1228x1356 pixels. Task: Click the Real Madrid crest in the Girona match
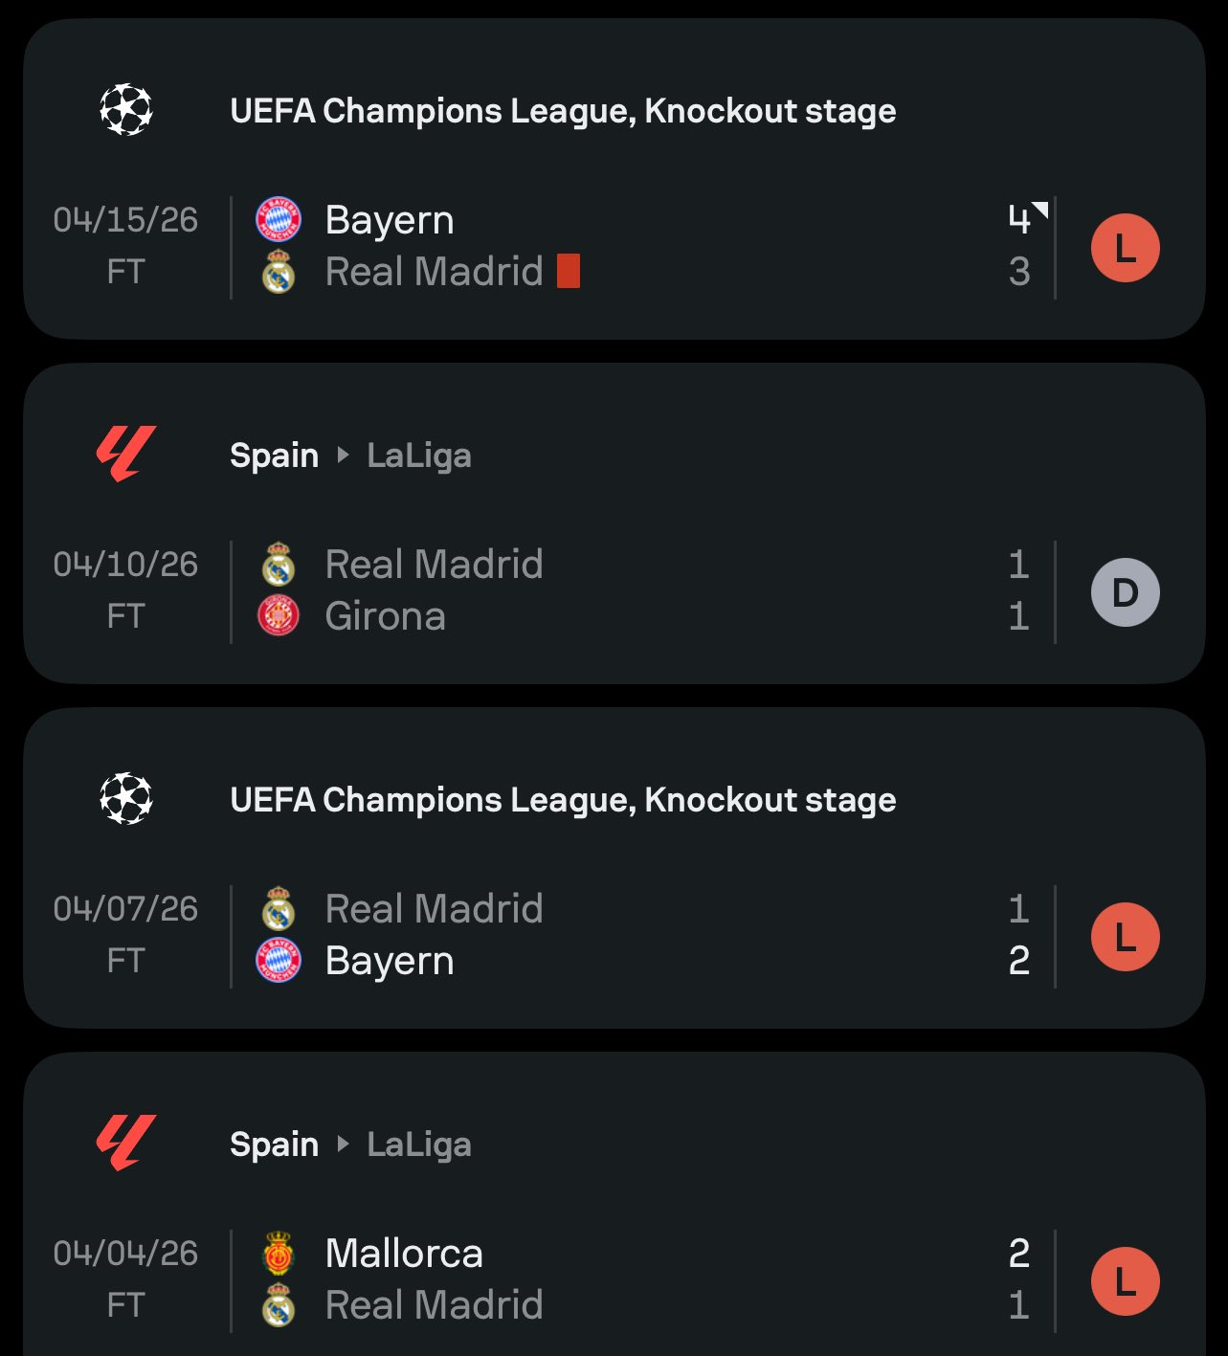[279, 565]
